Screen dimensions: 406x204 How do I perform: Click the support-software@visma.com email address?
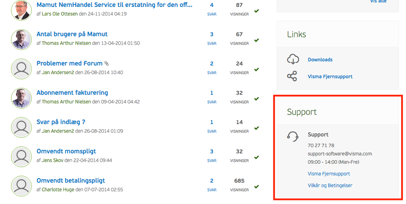340,154
